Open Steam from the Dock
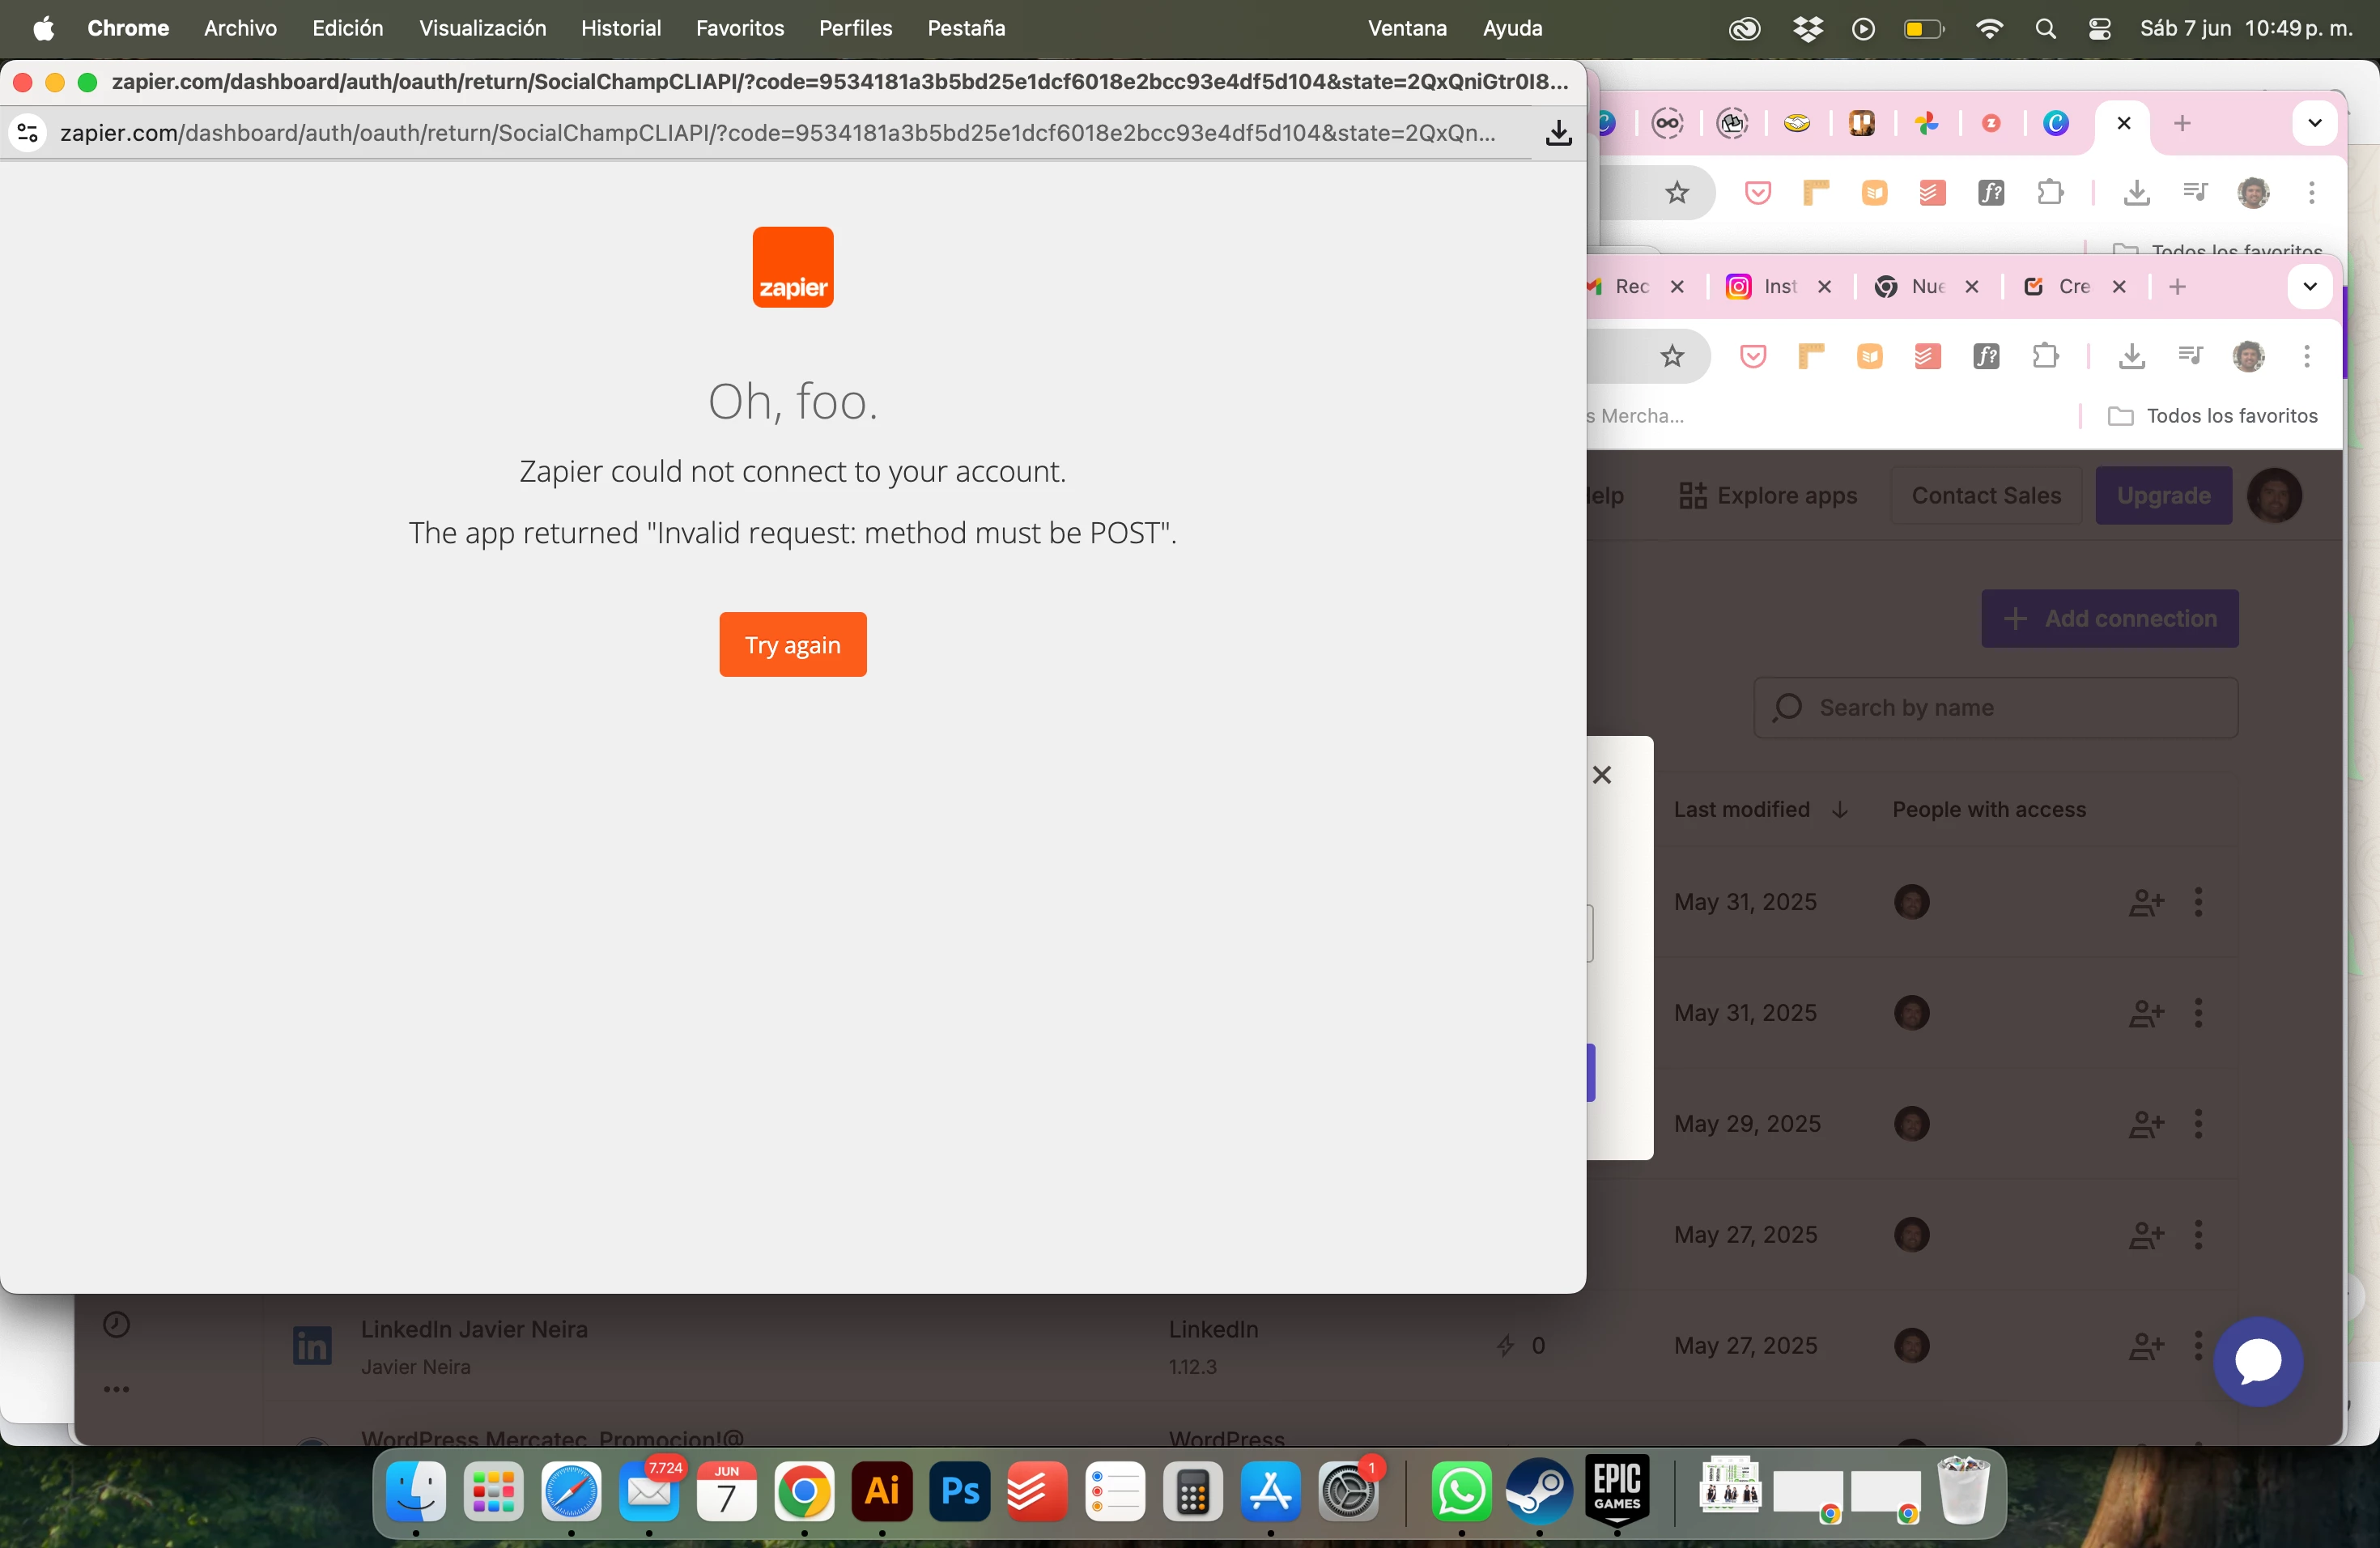Screen dimensions: 2380x1548 1539,1491
